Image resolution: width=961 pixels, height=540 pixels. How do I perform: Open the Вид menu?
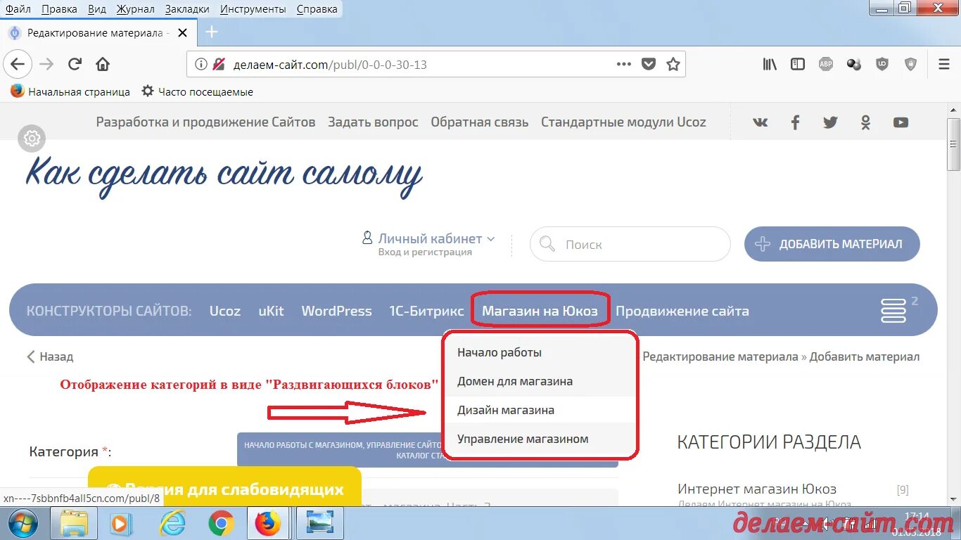click(97, 9)
